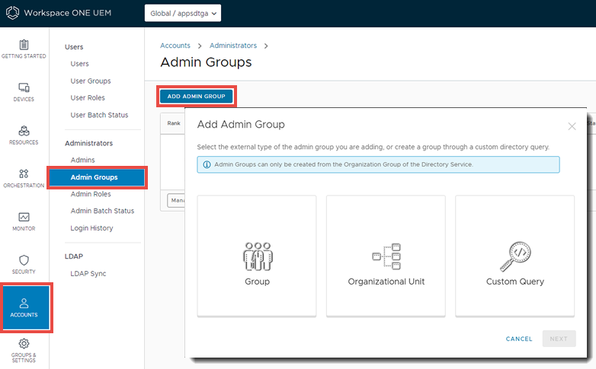Click the Users section heading
The width and height of the screenshot is (596, 369).
point(74,46)
